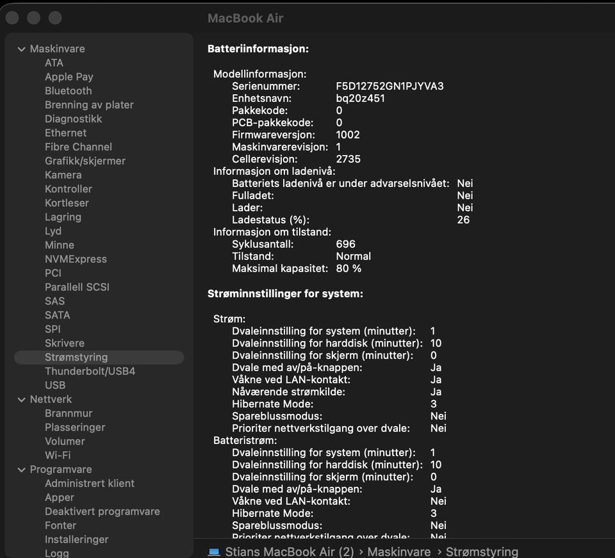Click the window close button
Viewport: 615px width, 558px height.
click(12, 18)
